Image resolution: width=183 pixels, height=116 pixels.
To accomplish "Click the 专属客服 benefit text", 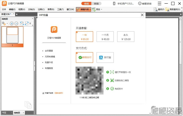I will point(49,68).
